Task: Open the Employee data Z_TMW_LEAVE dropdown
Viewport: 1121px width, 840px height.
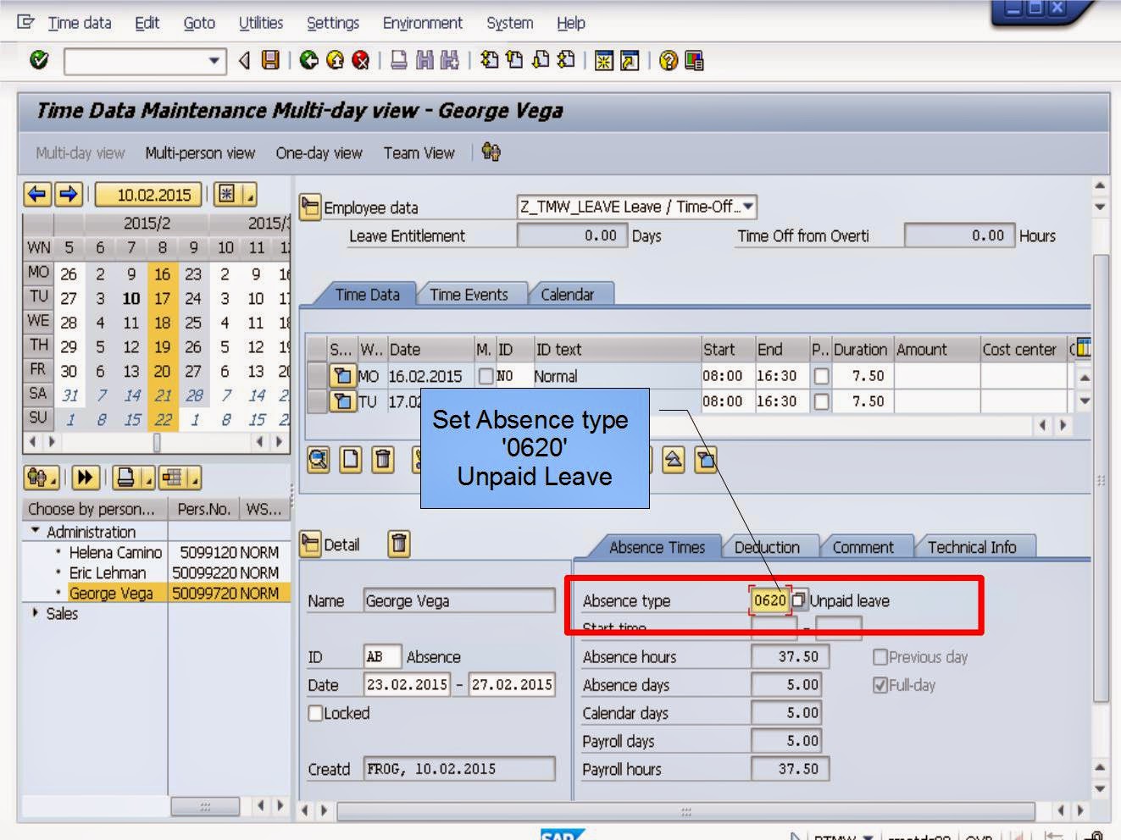Action: [x=747, y=207]
